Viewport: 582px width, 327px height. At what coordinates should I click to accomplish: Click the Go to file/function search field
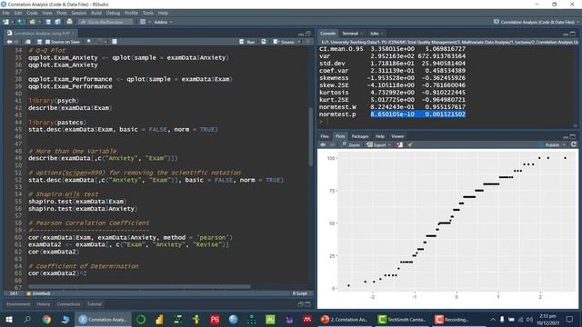105,22
